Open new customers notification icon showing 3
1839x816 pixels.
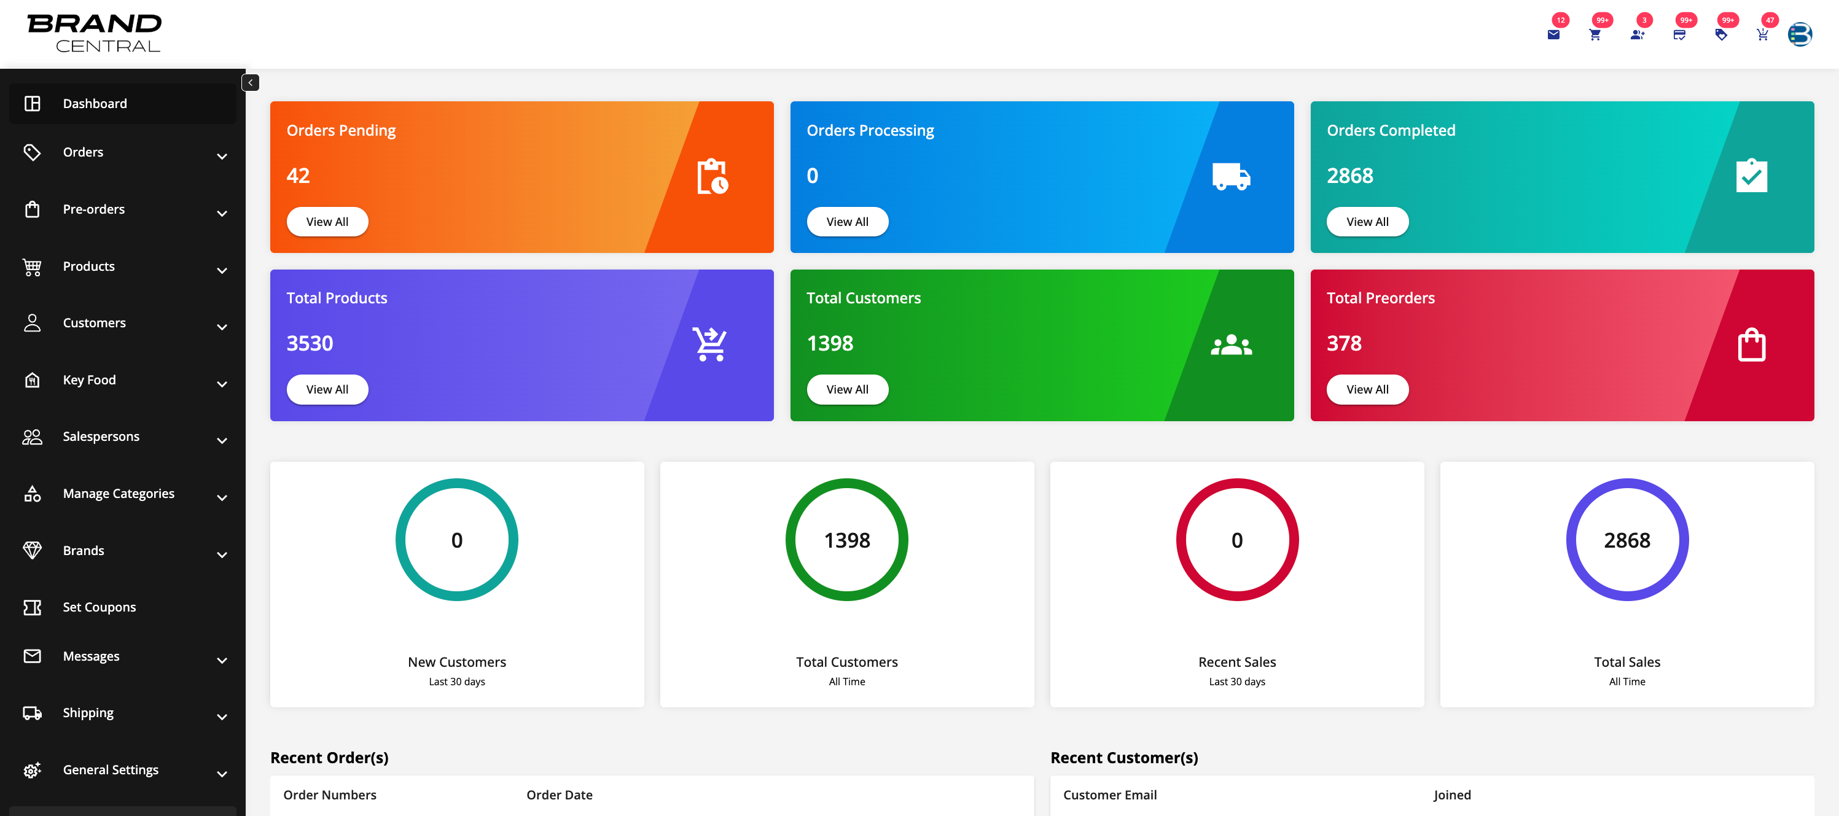coord(1638,34)
